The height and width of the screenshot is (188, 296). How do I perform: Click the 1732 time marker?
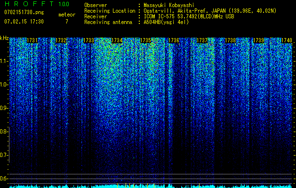(x=61, y=40)
